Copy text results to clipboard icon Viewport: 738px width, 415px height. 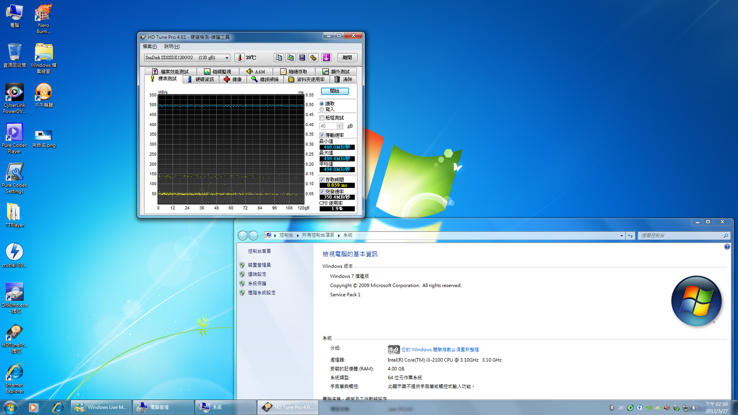(279, 58)
